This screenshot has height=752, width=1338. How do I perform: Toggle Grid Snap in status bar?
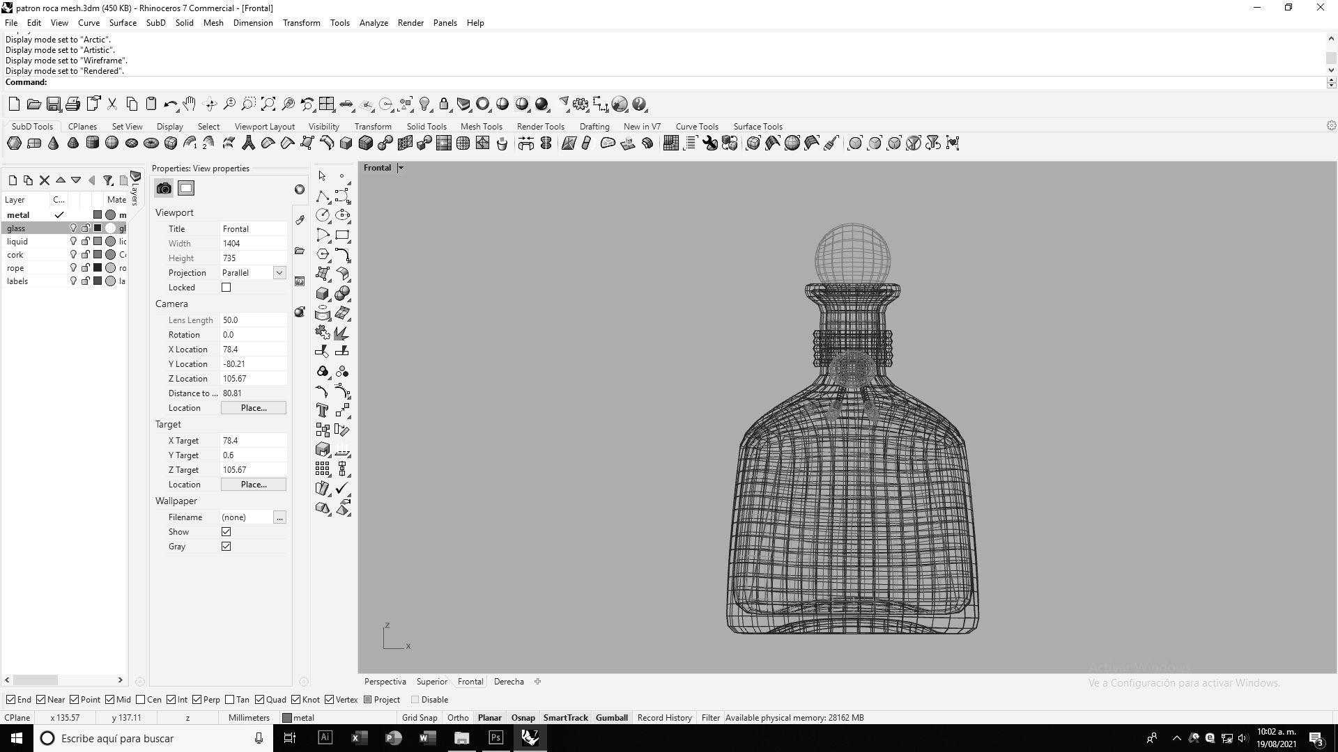(x=420, y=718)
